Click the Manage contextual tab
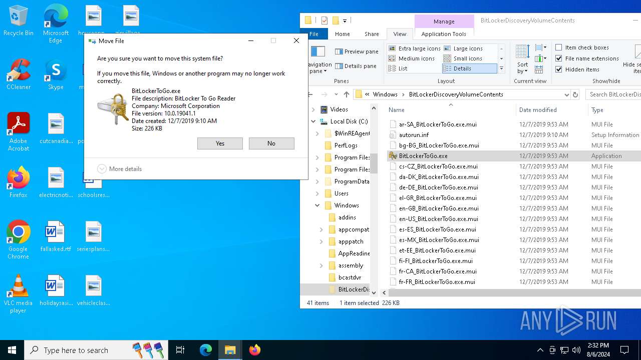641x360 pixels. (444, 21)
